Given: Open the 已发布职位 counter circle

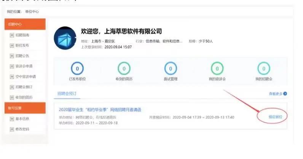Looking at the screenshot, I should pos(77,69).
